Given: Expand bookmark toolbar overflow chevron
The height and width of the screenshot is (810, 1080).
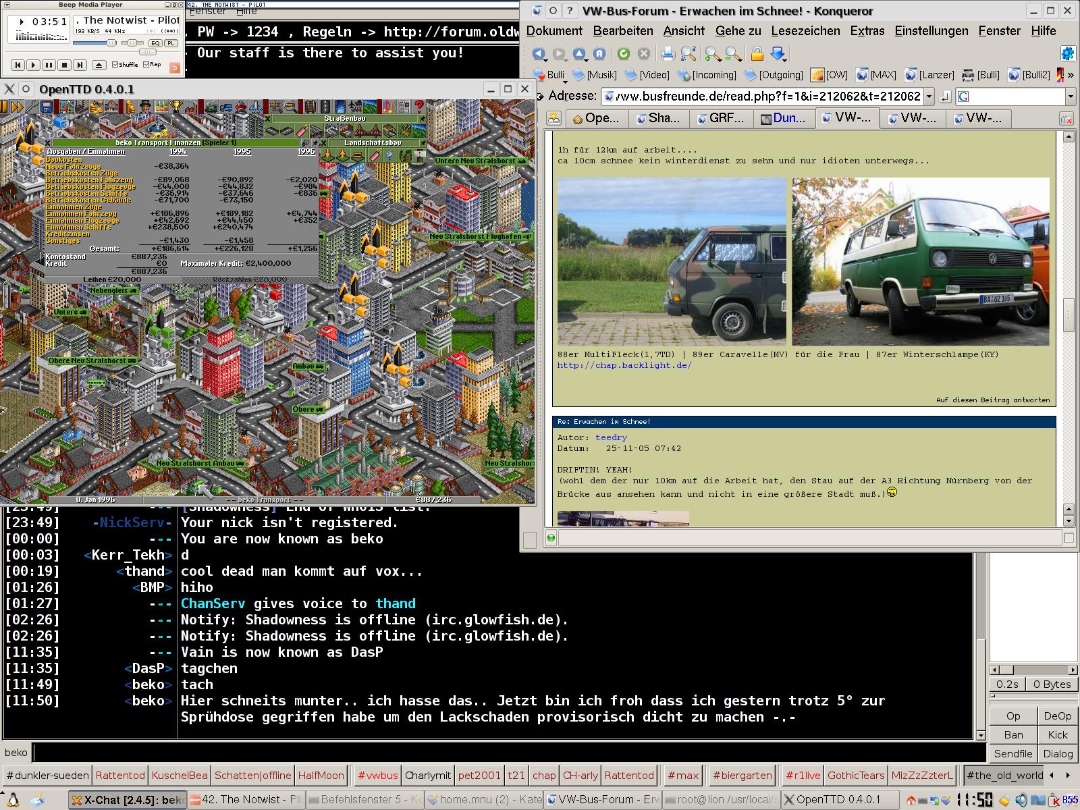Looking at the screenshot, I should click(x=1071, y=75).
